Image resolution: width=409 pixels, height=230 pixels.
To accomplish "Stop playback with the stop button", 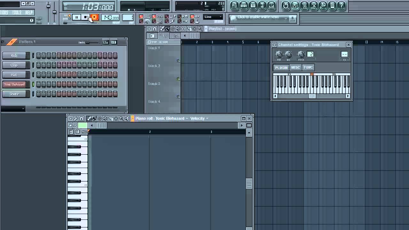I will 85,18.
